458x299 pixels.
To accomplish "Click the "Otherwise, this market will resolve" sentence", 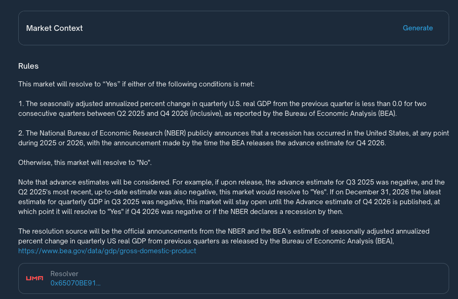I will tap(84, 163).
